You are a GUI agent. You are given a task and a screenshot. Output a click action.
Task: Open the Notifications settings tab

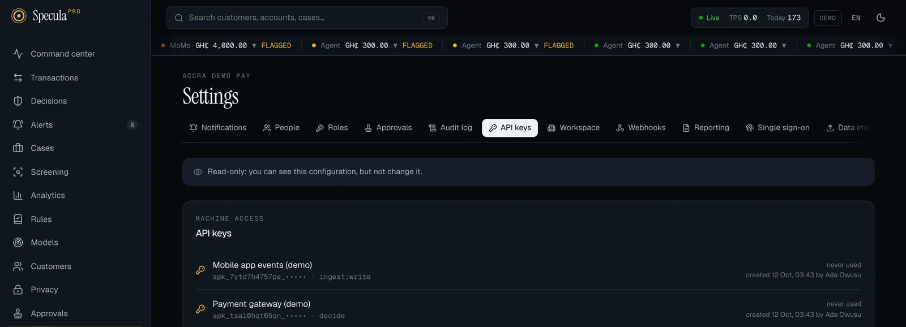pos(218,128)
